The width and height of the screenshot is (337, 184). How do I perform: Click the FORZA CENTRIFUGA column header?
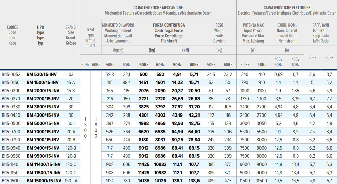coord(169,25)
